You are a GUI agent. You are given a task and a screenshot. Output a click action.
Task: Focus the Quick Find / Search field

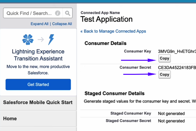click(29, 13)
